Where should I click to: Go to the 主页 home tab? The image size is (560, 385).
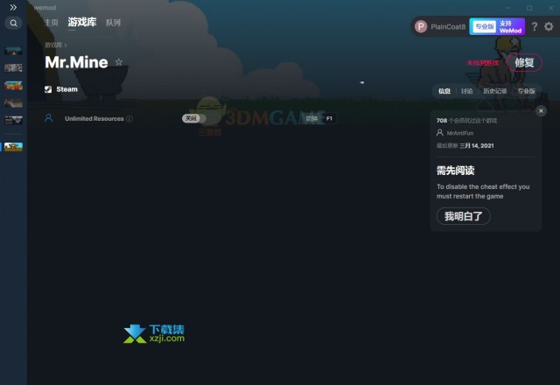pos(51,23)
